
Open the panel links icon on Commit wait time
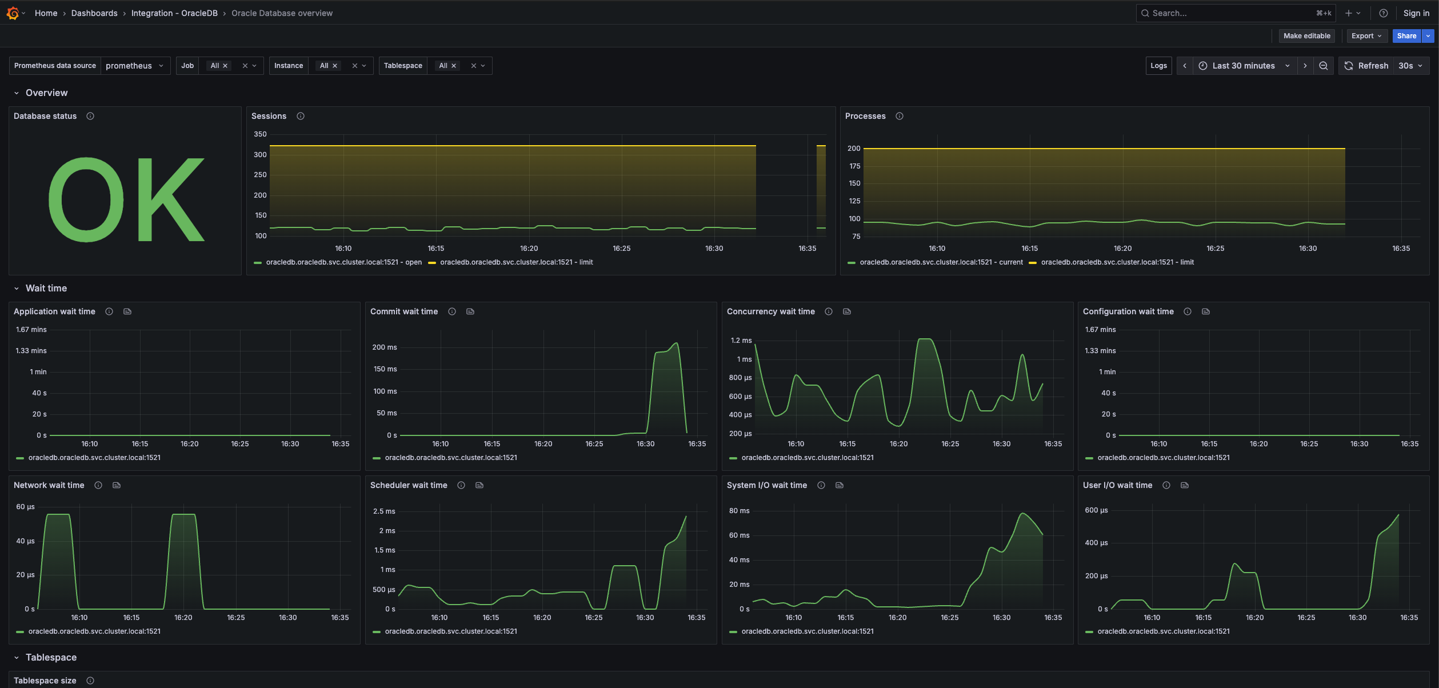[470, 311]
